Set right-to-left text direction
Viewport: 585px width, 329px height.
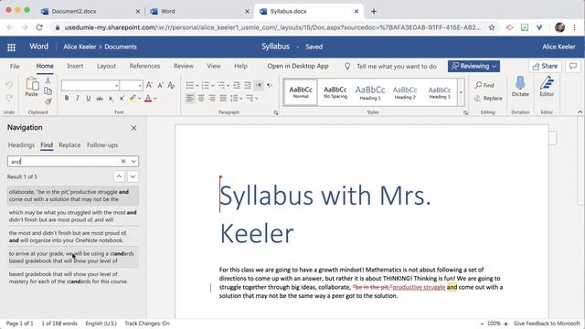pyautogui.click(x=270, y=85)
